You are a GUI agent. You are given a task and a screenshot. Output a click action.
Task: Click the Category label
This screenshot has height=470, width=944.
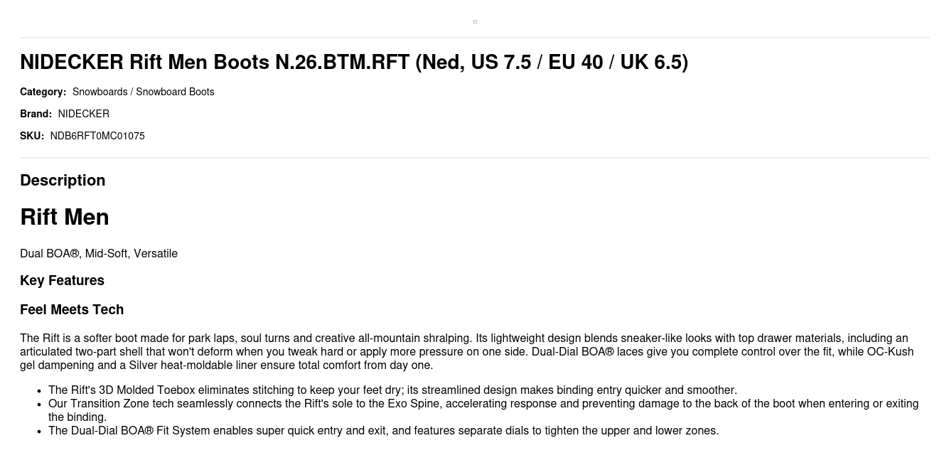(x=43, y=92)
